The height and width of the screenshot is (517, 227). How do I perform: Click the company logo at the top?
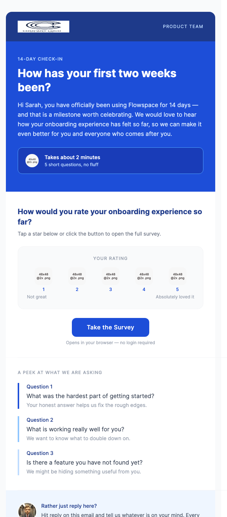[x=43, y=26]
